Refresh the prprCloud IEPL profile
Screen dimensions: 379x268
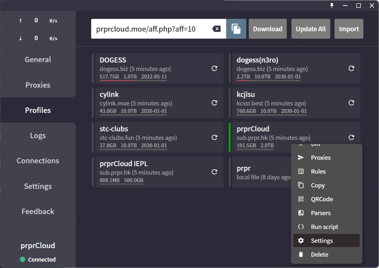[214, 172]
